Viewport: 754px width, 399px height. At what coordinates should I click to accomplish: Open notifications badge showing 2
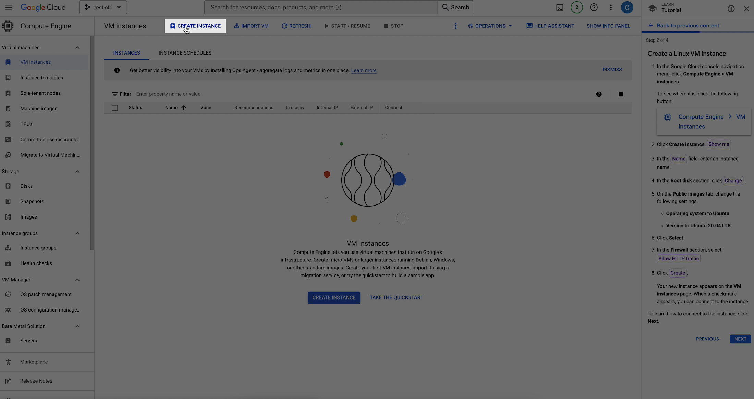tap(577, 7)
